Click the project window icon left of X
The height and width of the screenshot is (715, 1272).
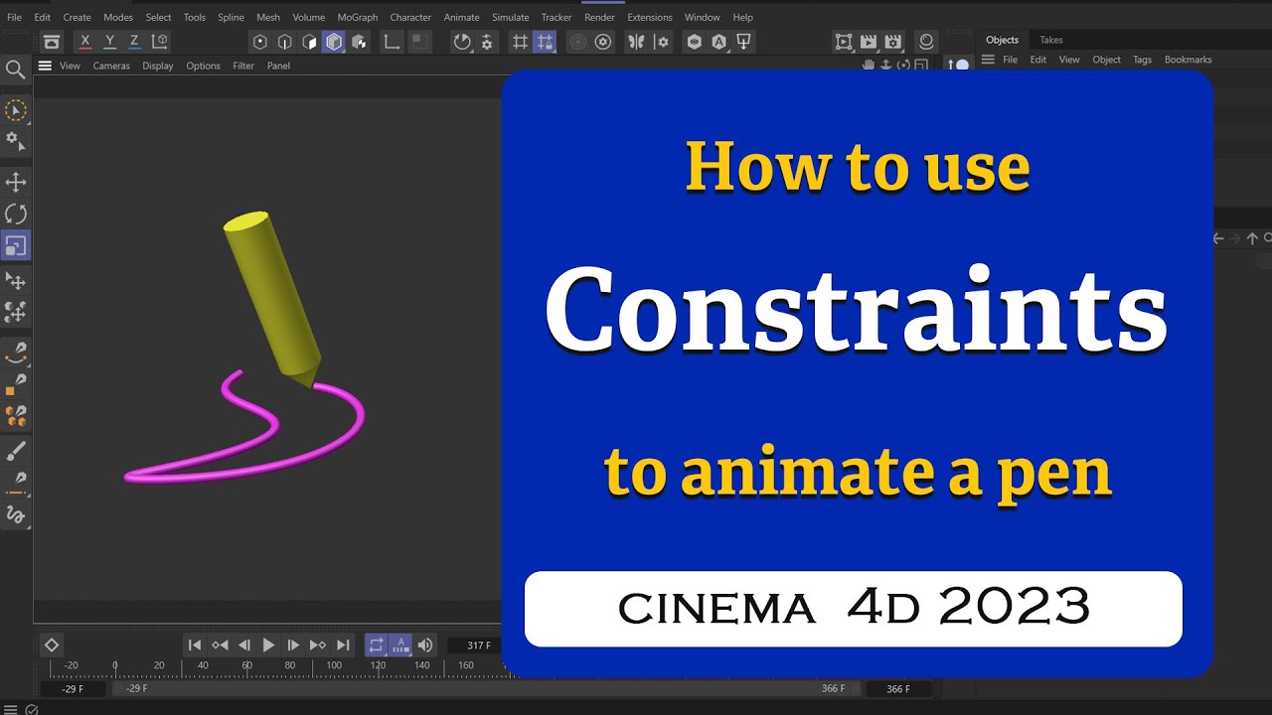(52, 42)
